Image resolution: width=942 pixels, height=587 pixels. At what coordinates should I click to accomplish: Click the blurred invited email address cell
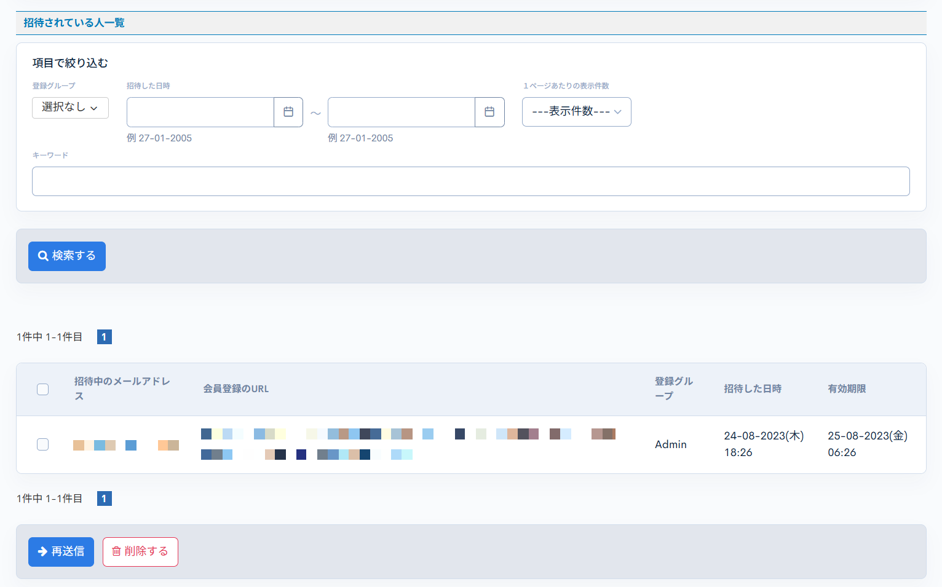[x=126, y=445]
